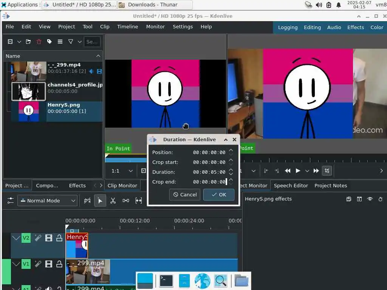
Task: Open the Project Notes tab
Action: click(330, 185)
